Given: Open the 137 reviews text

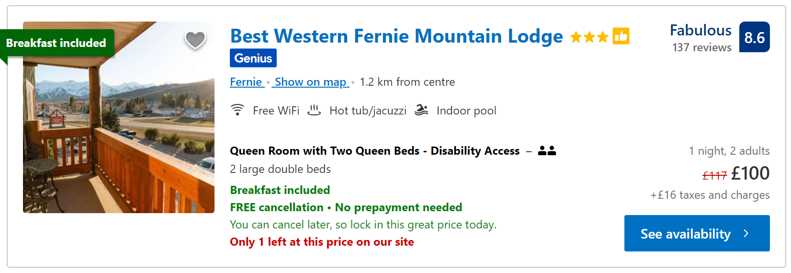Looking at the screenshot, I should click(702, 47).
